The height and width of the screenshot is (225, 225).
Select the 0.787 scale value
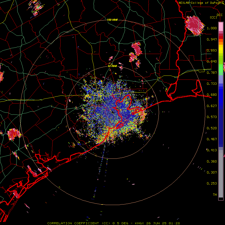(212, 72)
